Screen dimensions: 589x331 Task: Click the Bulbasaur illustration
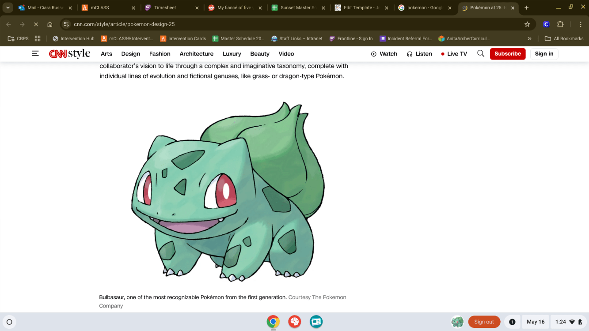(x=228, y=191)
